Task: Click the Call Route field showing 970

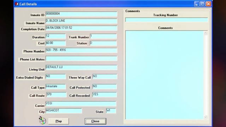Action: click(x=56, y=95)
